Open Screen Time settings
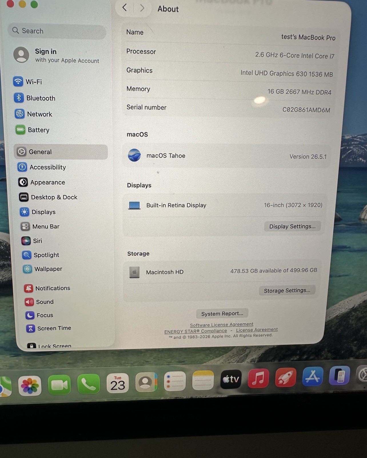The image size is (367, 458). click(49, 328)
